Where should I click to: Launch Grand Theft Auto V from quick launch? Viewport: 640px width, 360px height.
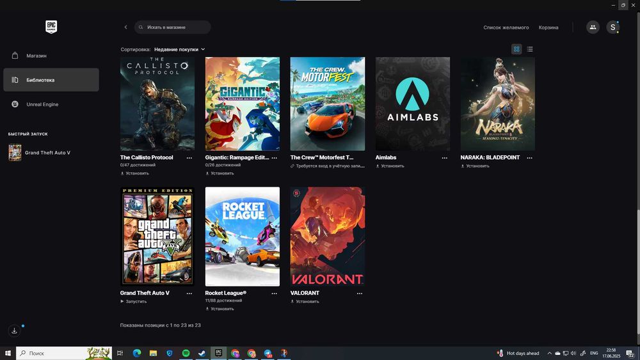pyautogui.click(x=40, y=152)
